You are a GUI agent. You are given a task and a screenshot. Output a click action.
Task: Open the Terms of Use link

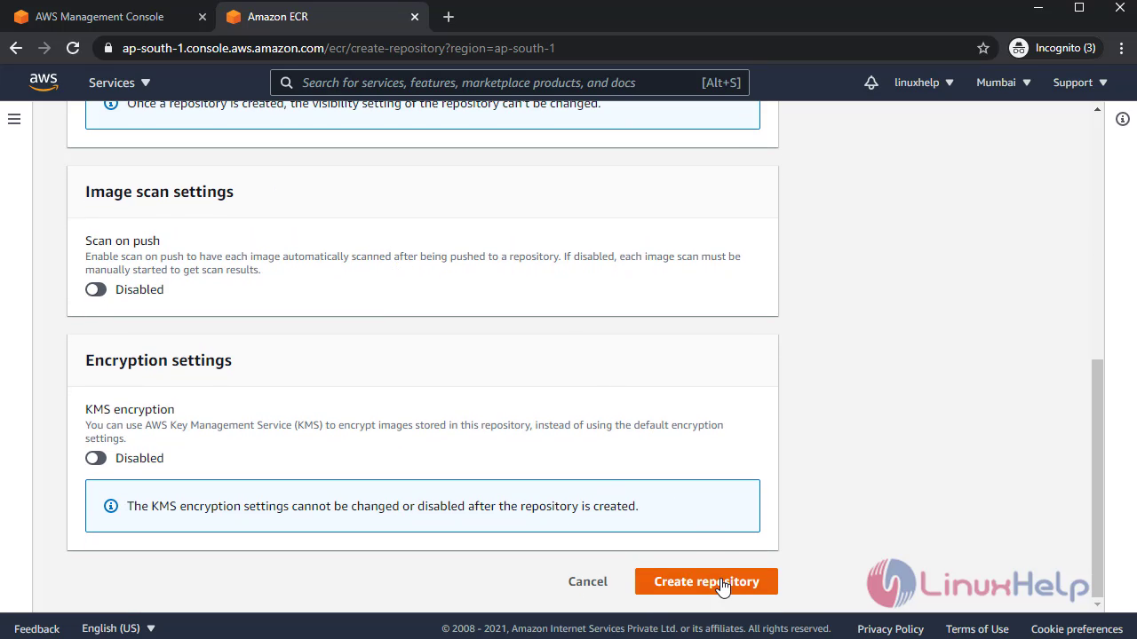click(977, 628)
